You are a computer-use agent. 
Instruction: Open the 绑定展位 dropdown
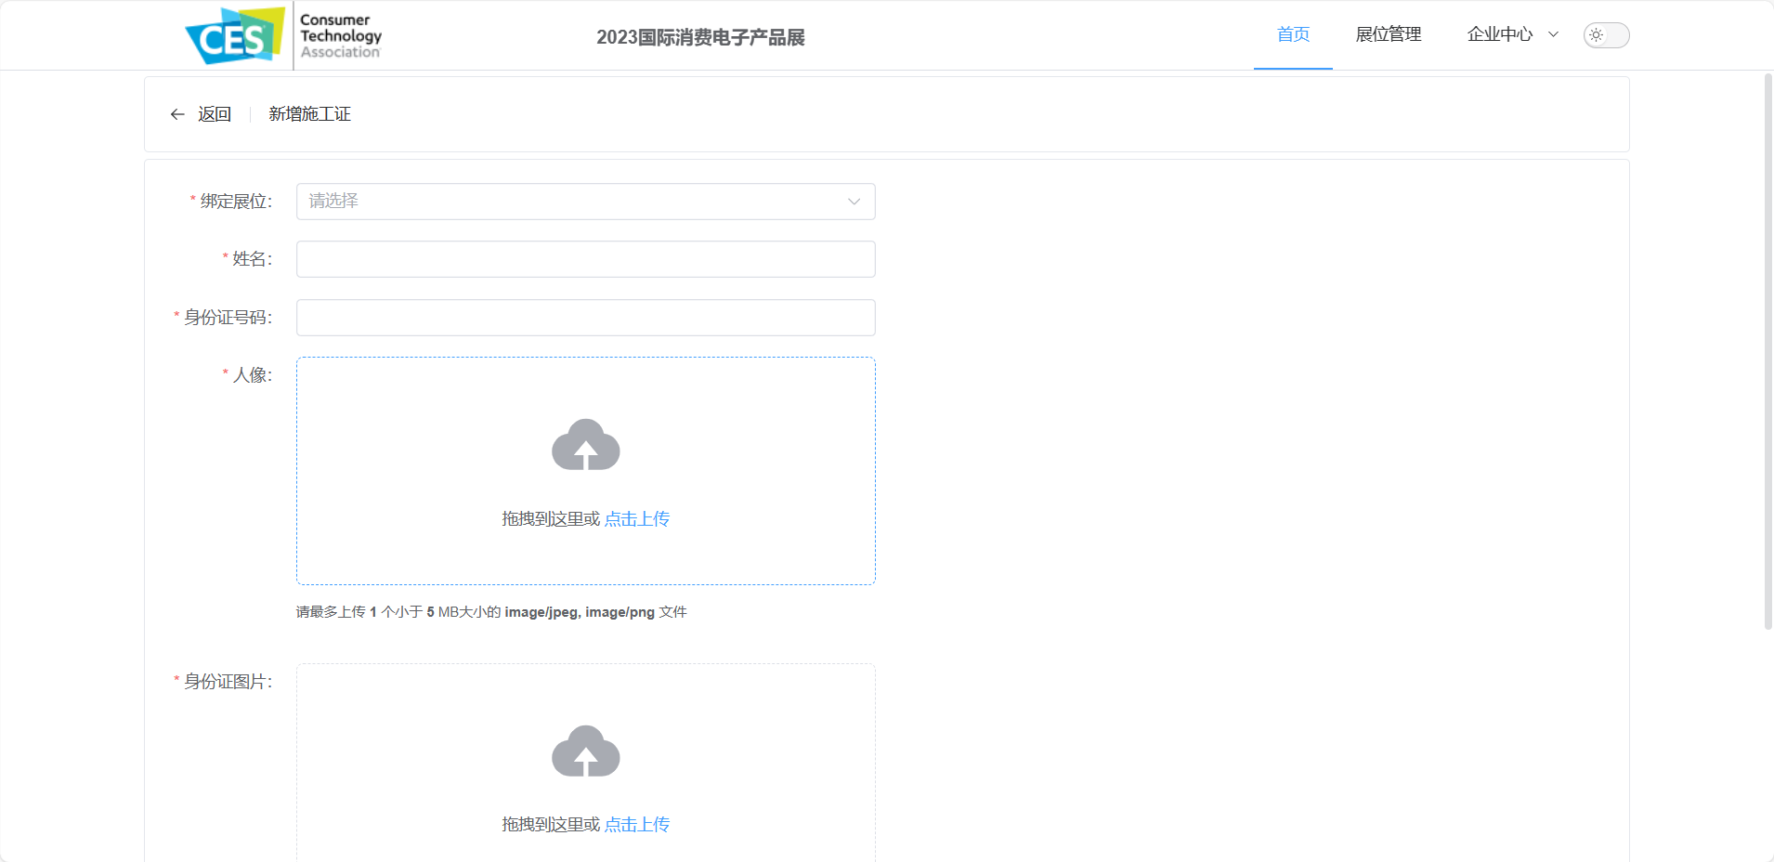point(585,202)
